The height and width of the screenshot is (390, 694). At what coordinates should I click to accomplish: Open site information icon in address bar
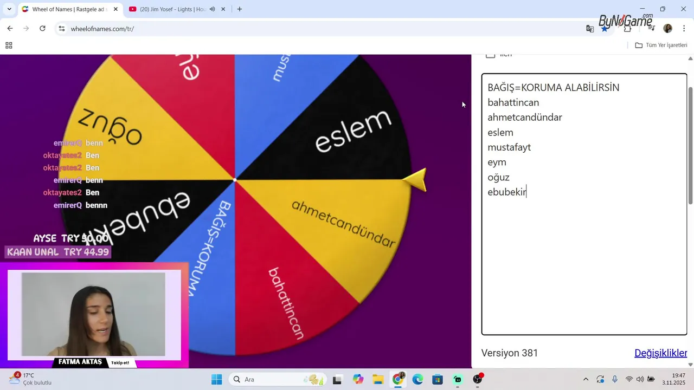click(62, 29)
